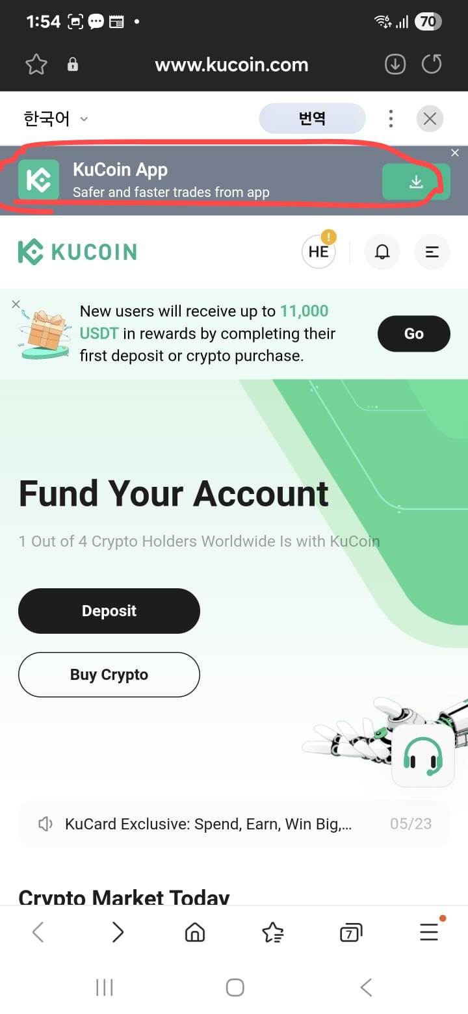Image resolution: width=468 pixels, height=1014 pixels.
Task: Open customer support headset chat
Action: pyautogui.click(x=423, y=756)
